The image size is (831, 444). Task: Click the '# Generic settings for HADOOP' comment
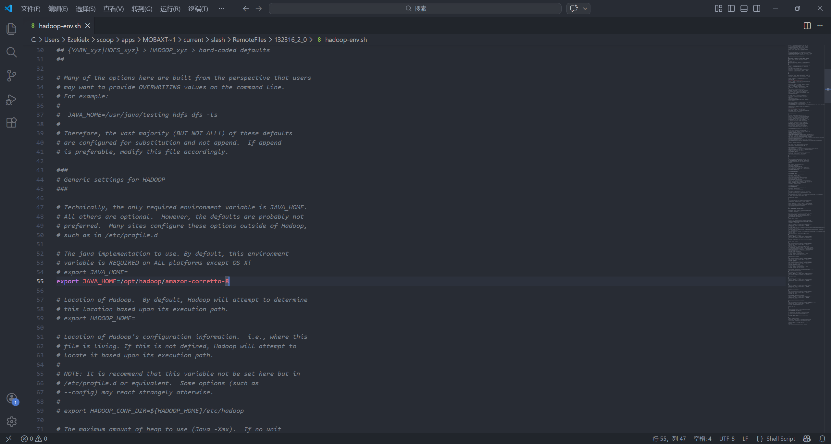[111, 179]
